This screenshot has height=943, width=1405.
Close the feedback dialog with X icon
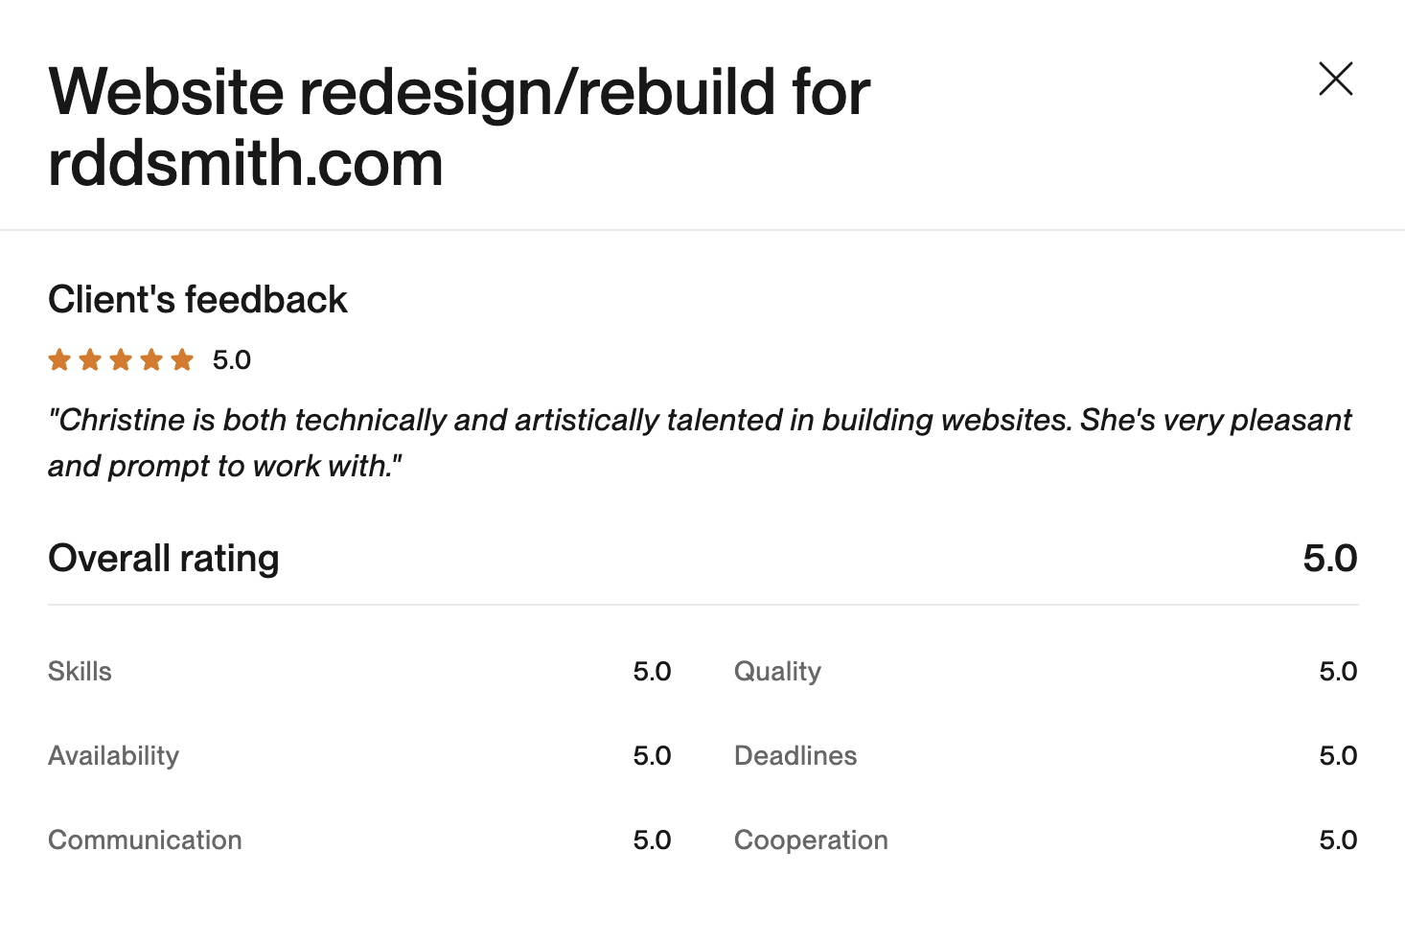pyautogui.click(x=1335, y=79)
